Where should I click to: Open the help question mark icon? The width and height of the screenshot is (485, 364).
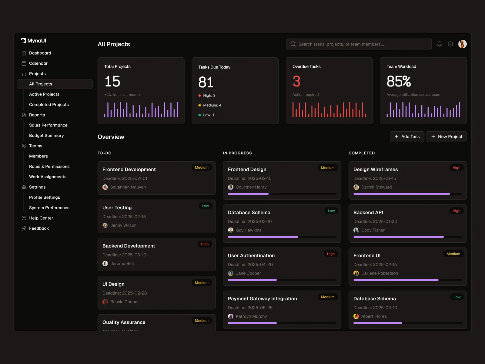pyautogui.click(x=450, y=44)
